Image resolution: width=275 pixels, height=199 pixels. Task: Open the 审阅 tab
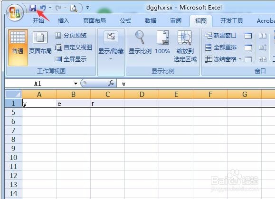(x=176, y=21)
